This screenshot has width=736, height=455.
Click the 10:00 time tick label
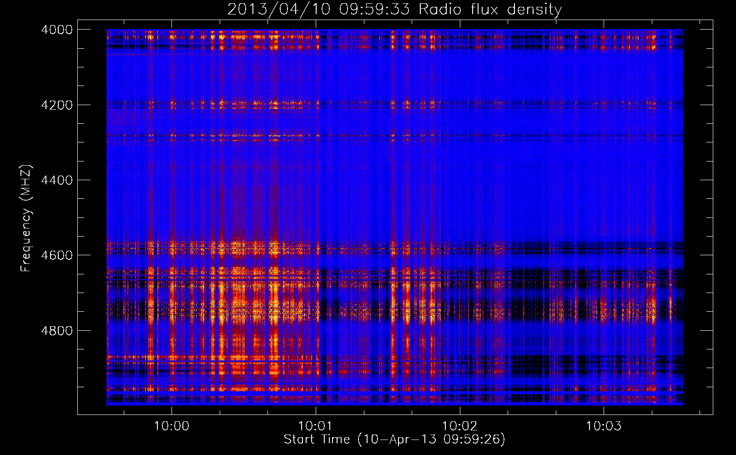pyautogui.click(x=171, y=426)
